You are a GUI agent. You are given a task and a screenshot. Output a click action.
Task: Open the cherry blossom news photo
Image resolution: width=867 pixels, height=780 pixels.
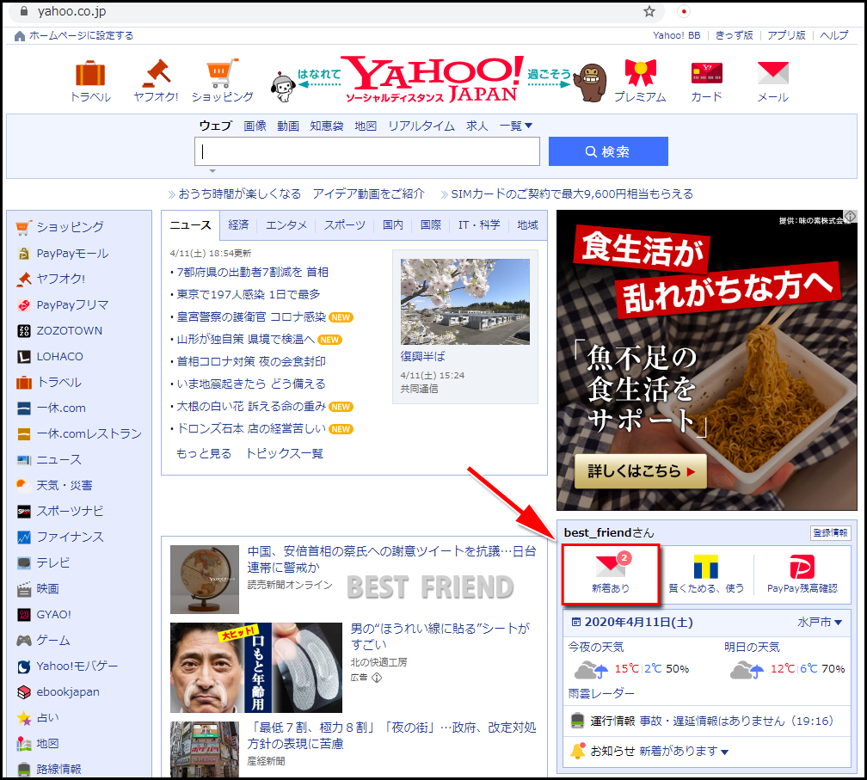pyautogui.click(x=465, y=302)
